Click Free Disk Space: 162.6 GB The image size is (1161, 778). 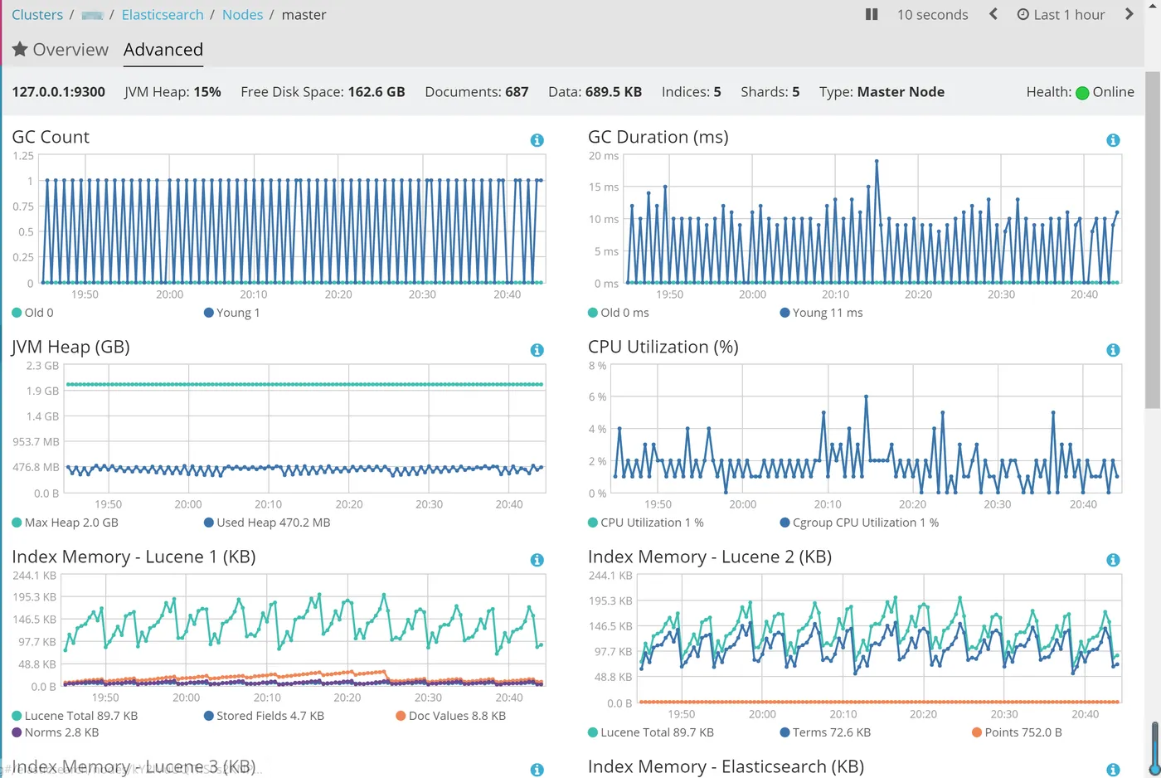tap(323, 92)
